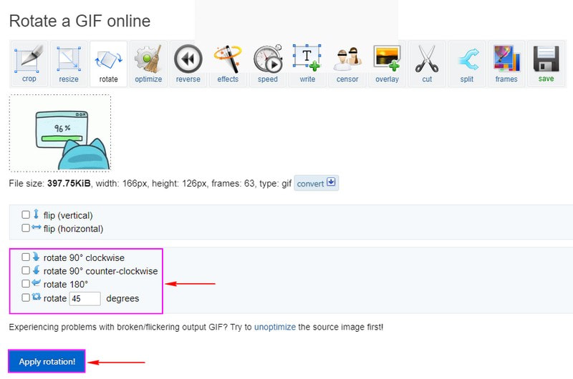
Task: Tick the rotate 90° clockwise checkbox
Action: (x=26, y=257)
